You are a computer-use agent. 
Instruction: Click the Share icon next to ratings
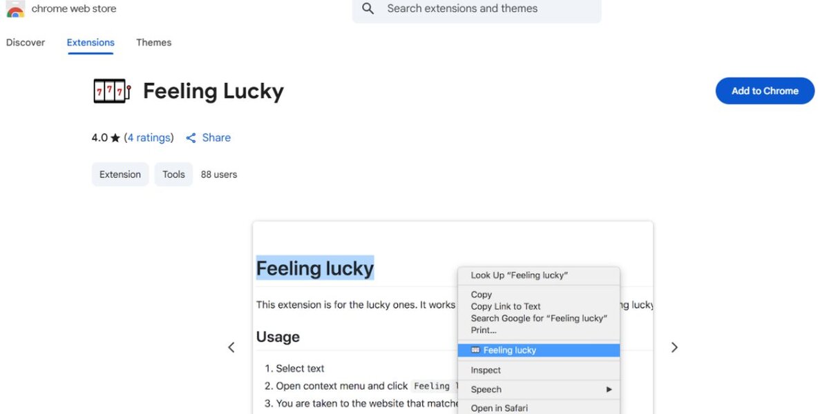[191, 137]
